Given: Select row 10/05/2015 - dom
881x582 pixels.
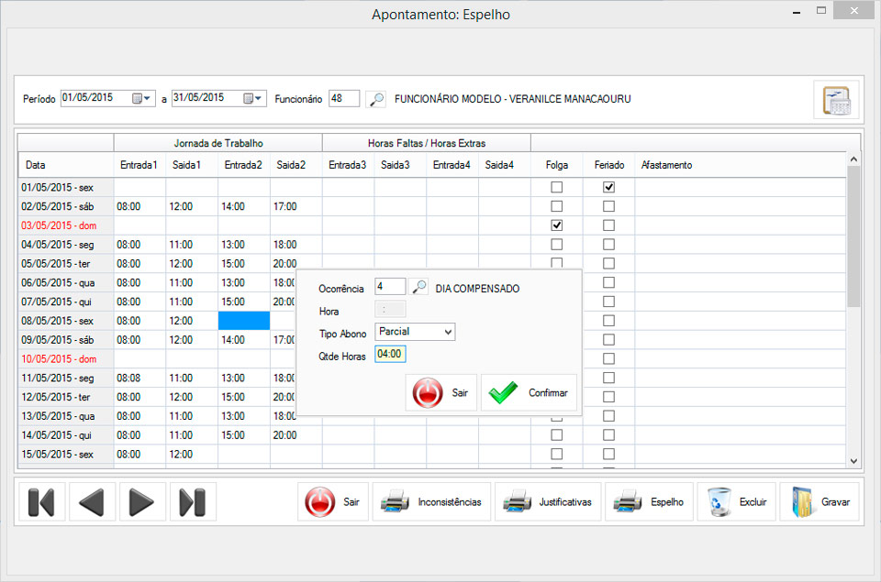Looking at the screenshot, I should point(66,359).
